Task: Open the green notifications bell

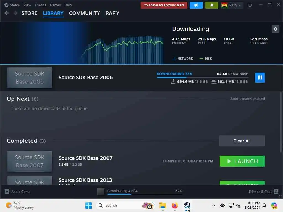Action: point(211,5)
